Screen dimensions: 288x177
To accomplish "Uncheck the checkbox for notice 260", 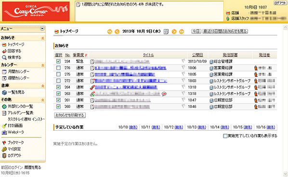I will coord(58,107).
